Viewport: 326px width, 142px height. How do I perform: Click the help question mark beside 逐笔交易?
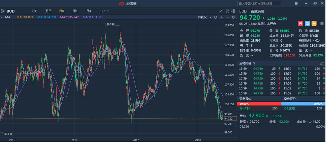(254, 63)
